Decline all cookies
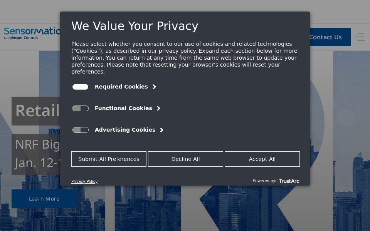The image size is (370, 231). (x=185, y=159)
